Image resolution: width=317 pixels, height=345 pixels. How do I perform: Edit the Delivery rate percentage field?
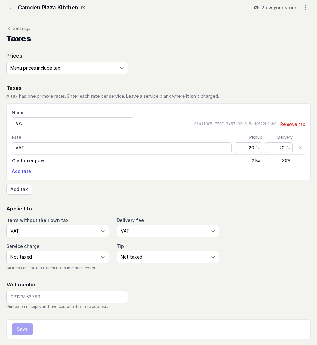pyautogui.click(x=279, y=148)
